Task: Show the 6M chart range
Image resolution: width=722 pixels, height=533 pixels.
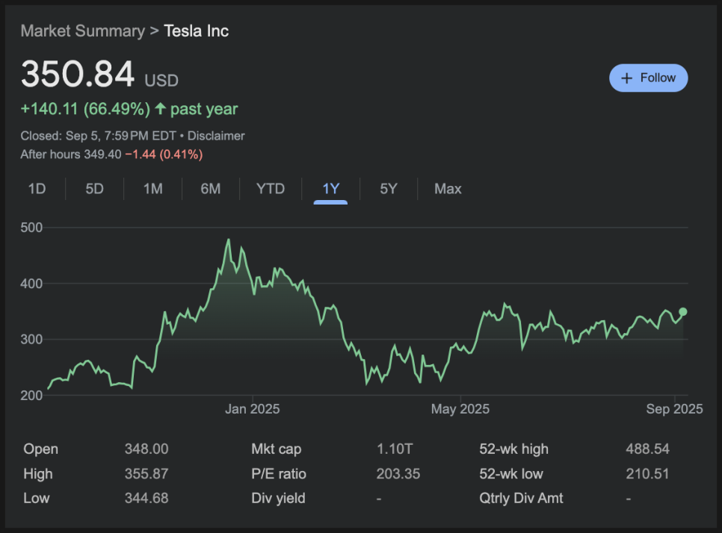Action: 211,189
